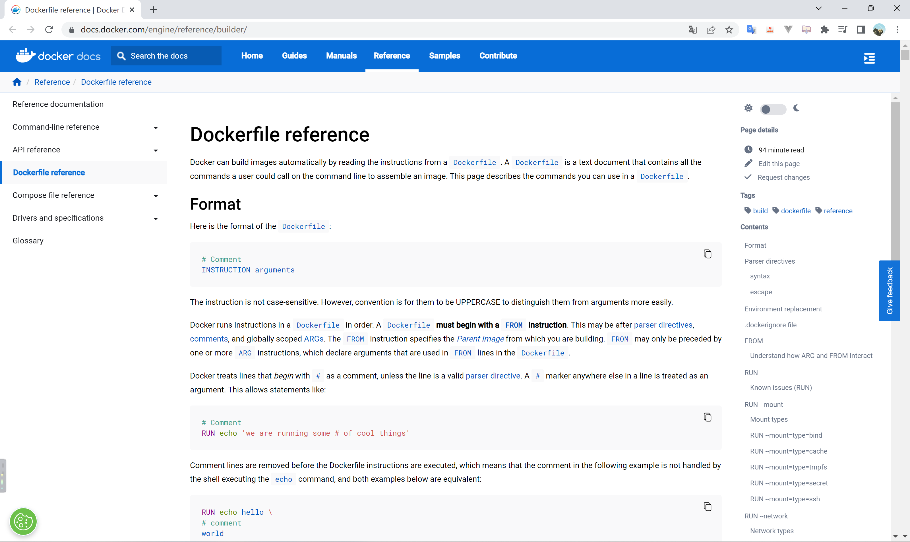Click inside the Search the docs field
910x542 pixels.
(166, 55)
